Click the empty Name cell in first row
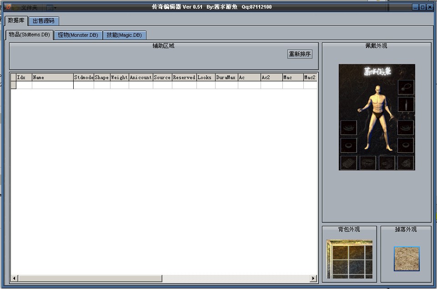Viewport: 437px width, 289px height. (52, 85)
